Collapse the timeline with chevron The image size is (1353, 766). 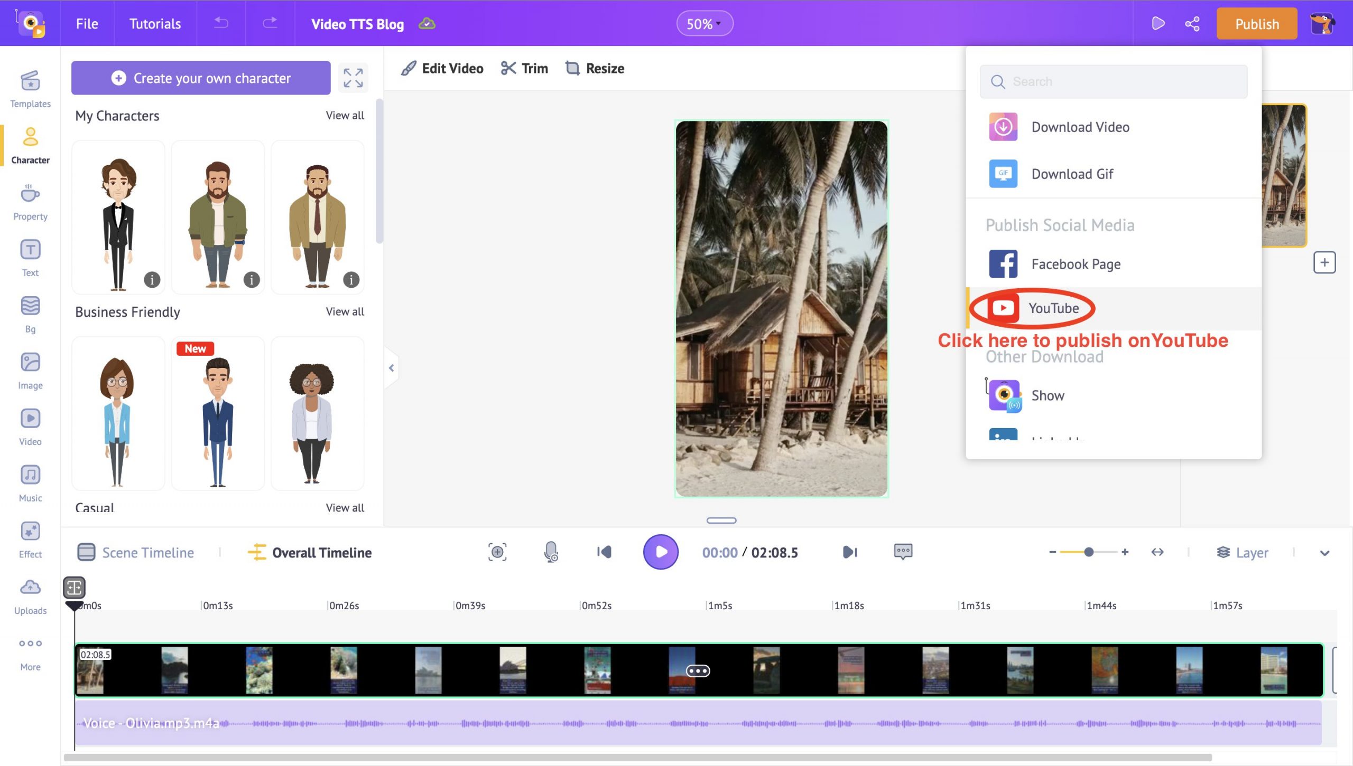[1324, 553]
